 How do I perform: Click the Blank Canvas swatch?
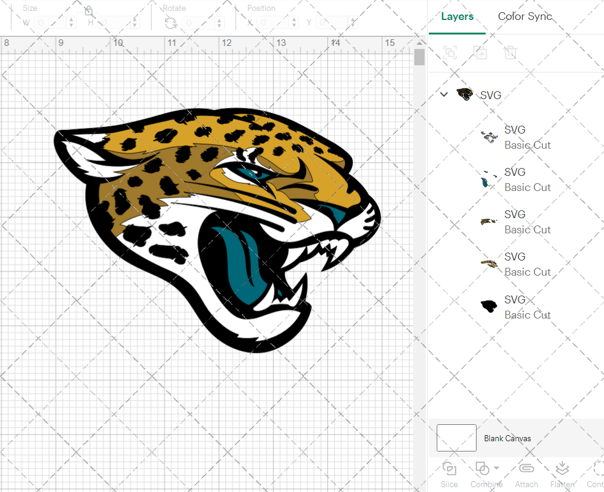(x=457, y=438)
